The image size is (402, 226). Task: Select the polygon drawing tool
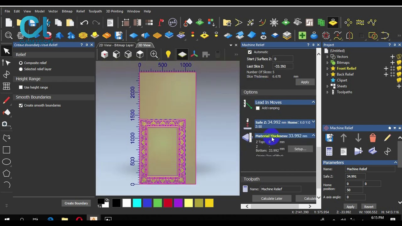click(x=7, y=173)
